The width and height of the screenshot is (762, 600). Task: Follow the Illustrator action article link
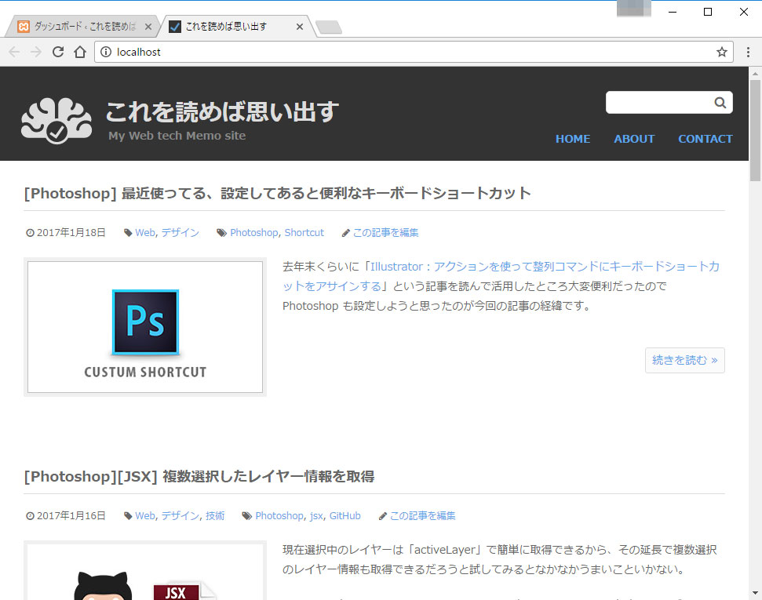click(501, 276)
